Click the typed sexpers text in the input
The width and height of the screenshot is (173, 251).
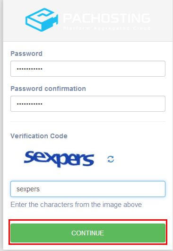pyautogui.click(x=28, y=189)
